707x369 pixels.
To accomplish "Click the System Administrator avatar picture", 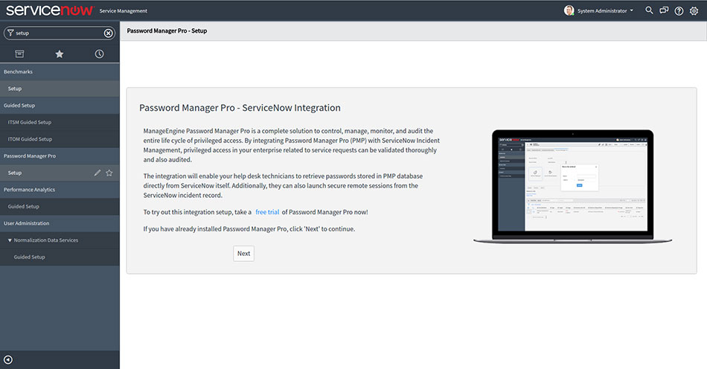I will pos(569,10).
